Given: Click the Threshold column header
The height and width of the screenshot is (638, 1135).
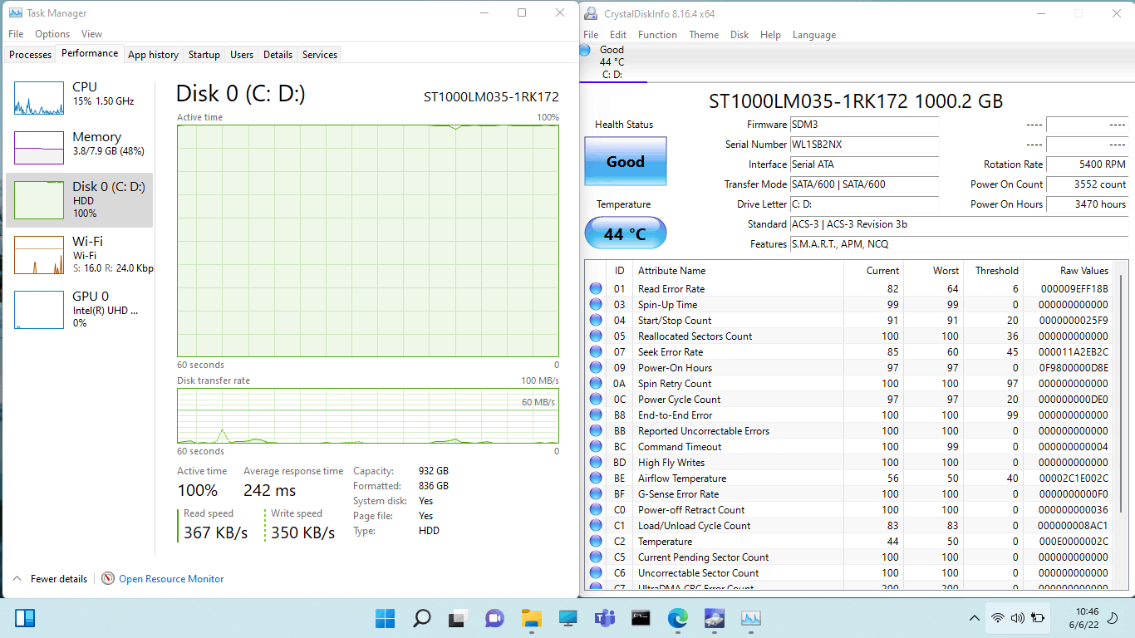Looking at the screenshot, I should [x=993, y=271].
